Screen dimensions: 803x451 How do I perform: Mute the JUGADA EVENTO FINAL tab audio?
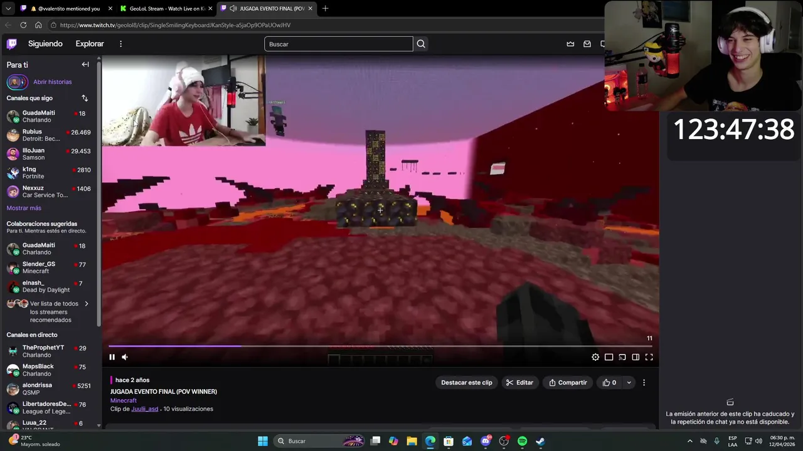pyautogui.click(x=233, y=9)
